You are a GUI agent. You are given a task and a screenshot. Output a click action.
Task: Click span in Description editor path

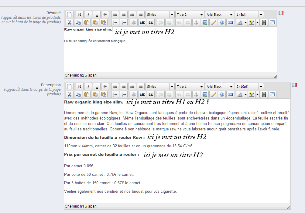point(92,206)
